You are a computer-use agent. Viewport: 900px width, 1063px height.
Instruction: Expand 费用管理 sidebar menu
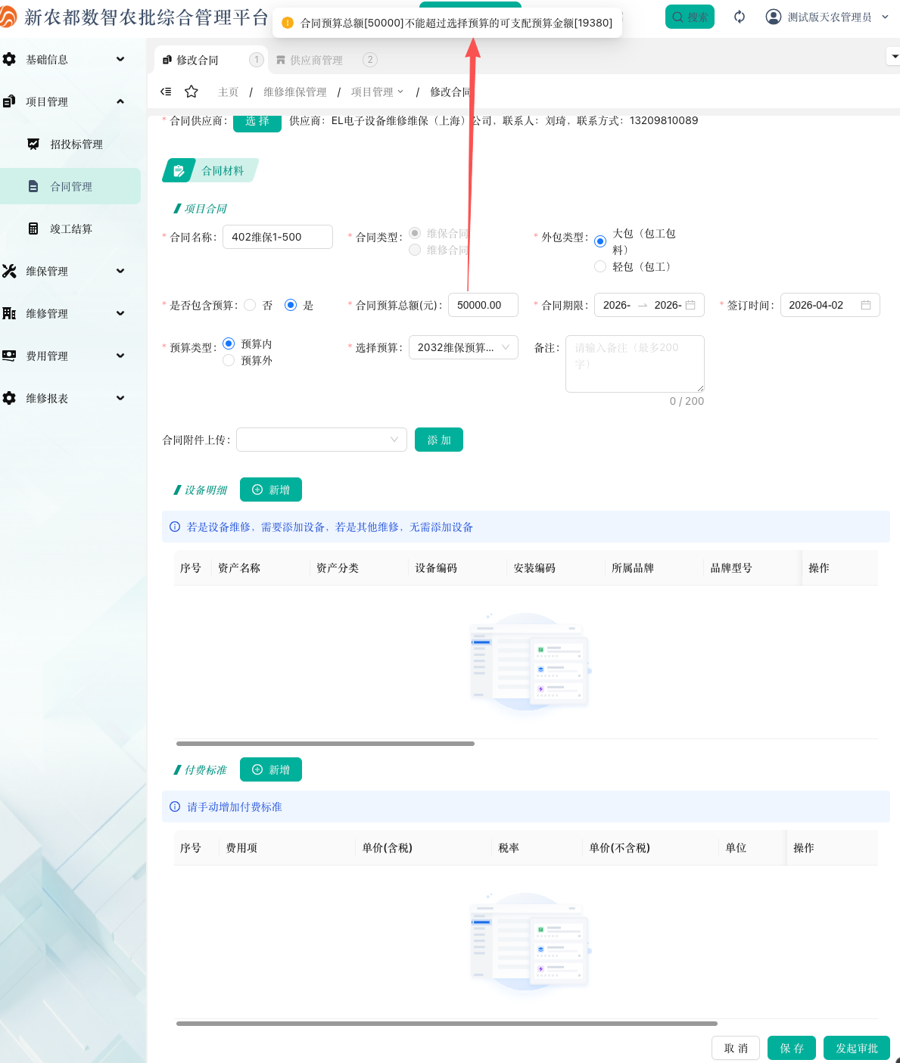[120, 356]
